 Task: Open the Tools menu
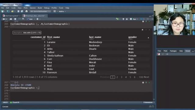(x=61, y=8)
